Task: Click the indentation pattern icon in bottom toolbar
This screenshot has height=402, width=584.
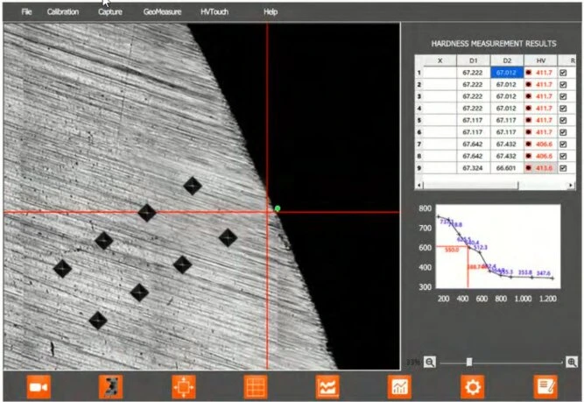Action: pyautogui.click(x=109, y=386)
